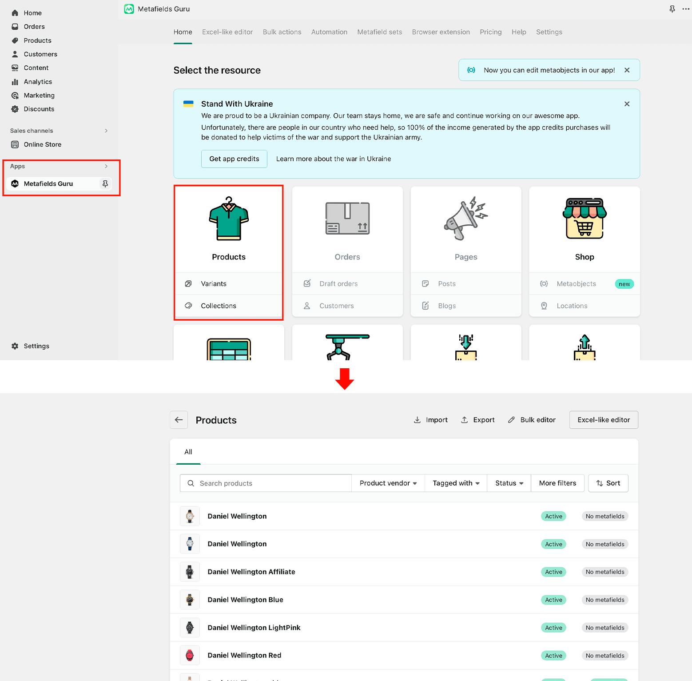Image resolution: width=692 pixels, height=681 pixels.
Task: Open the app Settings tab
Action: [x=549, y=32]
